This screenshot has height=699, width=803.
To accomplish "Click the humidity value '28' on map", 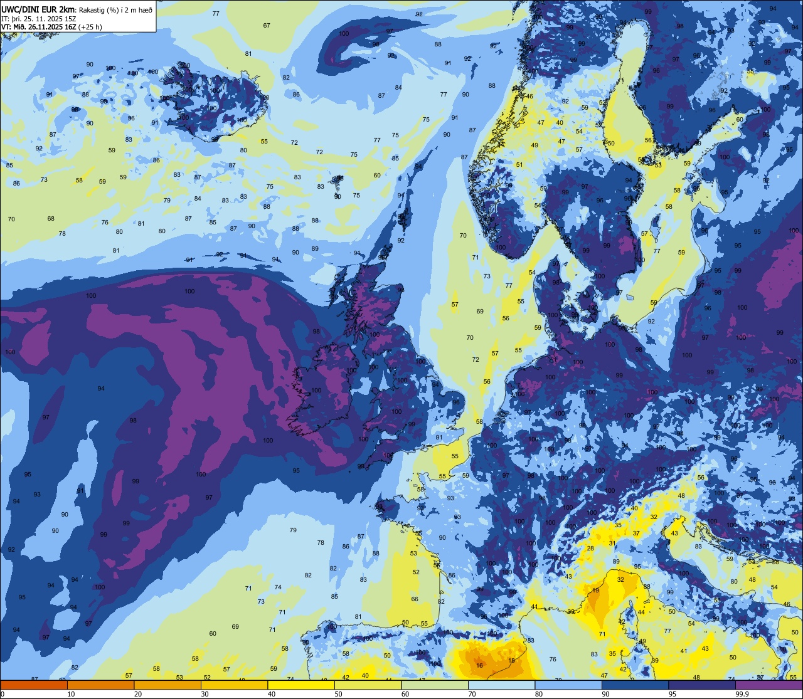I will pos(590,548).
